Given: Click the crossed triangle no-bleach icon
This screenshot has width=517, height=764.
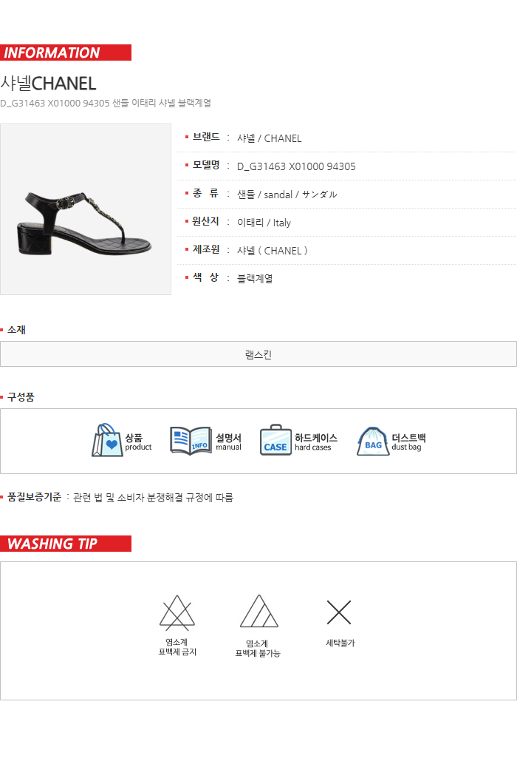Looking at the screenshot, I should click(177, 612).
